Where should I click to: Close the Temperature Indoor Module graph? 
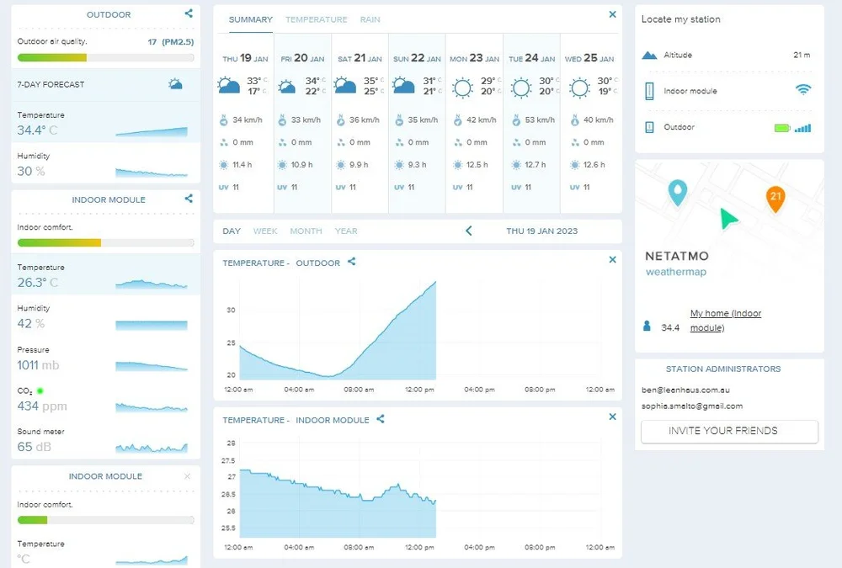(x=612, y=417)
